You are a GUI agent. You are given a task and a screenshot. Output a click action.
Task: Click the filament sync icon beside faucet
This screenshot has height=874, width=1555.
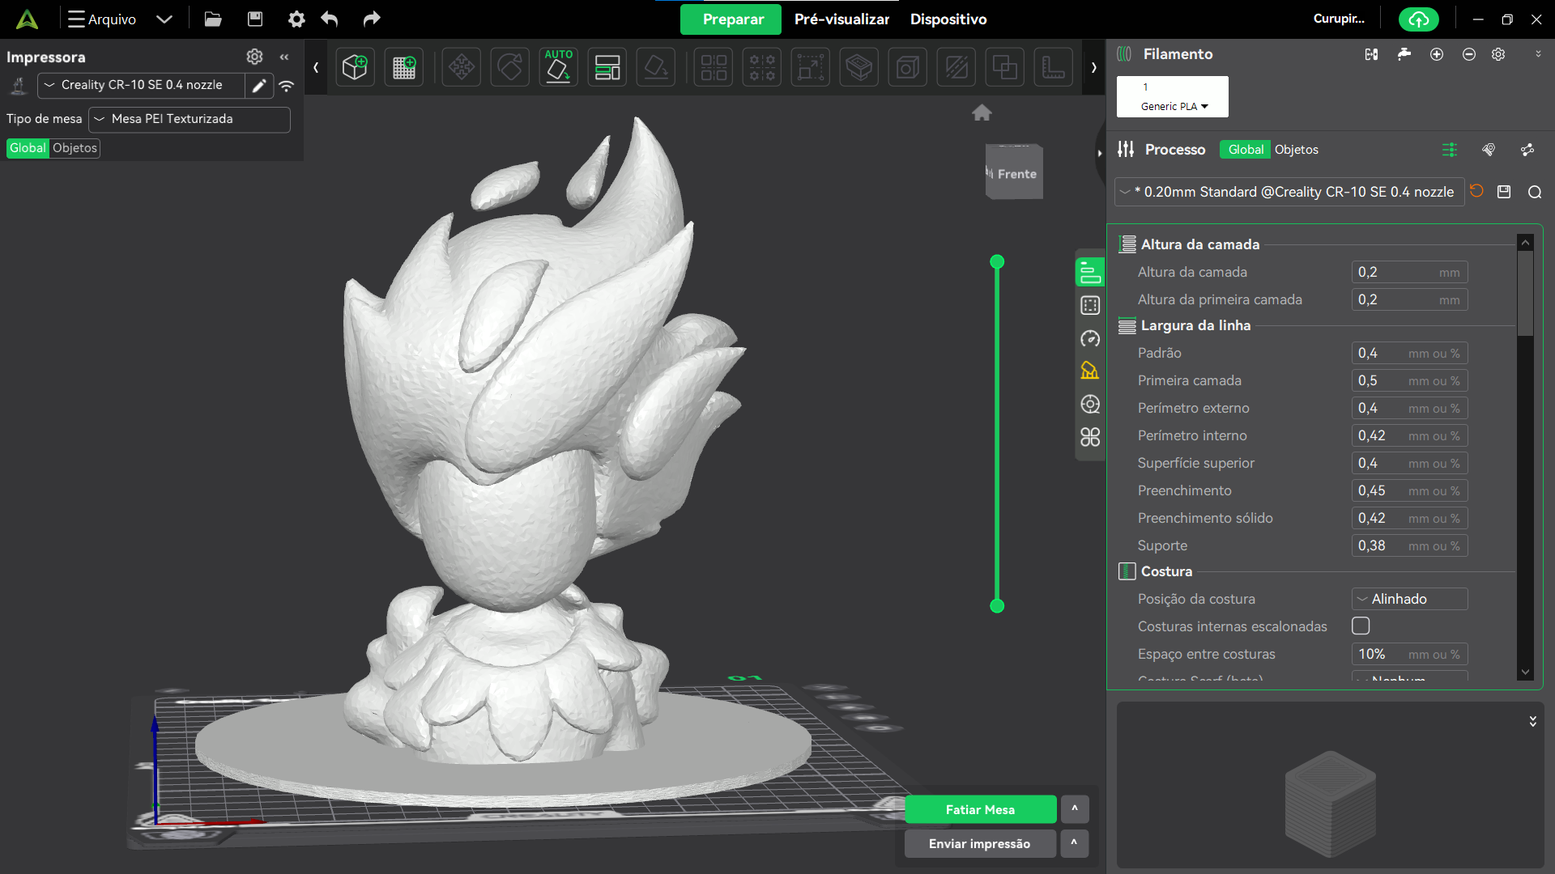point(1371,54)
